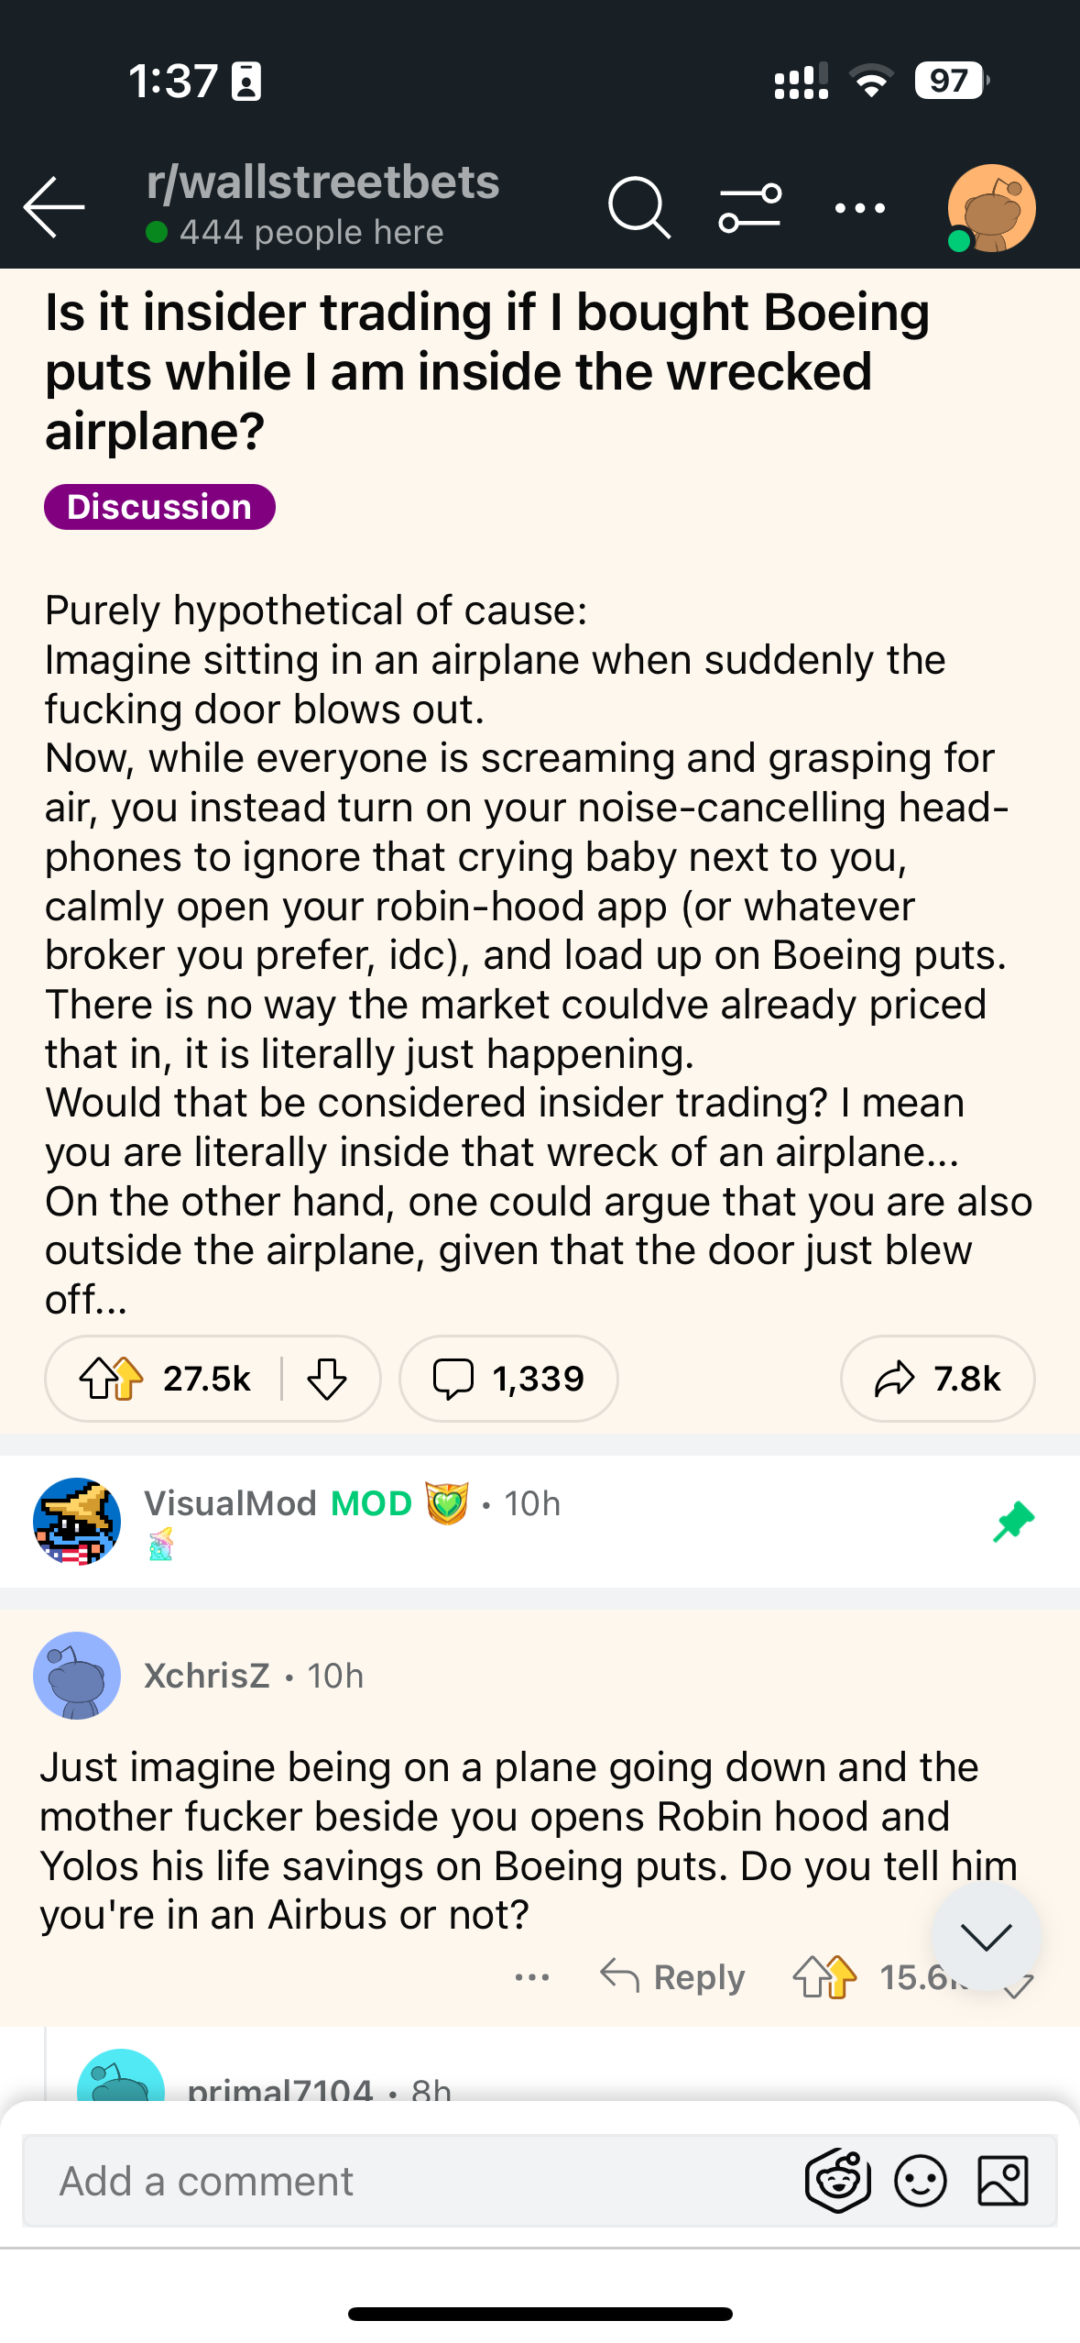Reply to XchrisZ's comment
Screen dimensions: 1080x2343
tap(673, 1977)
